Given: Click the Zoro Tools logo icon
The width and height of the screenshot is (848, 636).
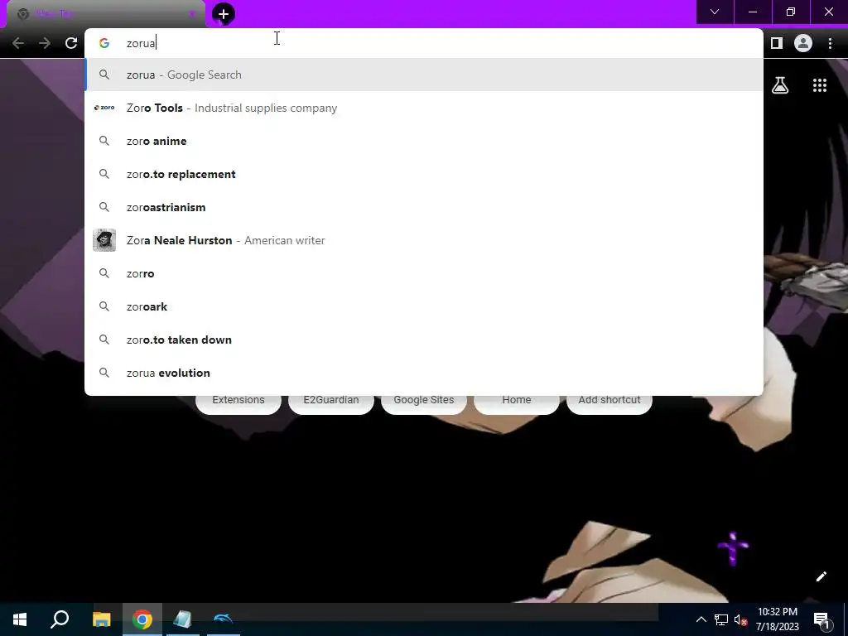Looking at the screenshot, I should coord(104,108).
